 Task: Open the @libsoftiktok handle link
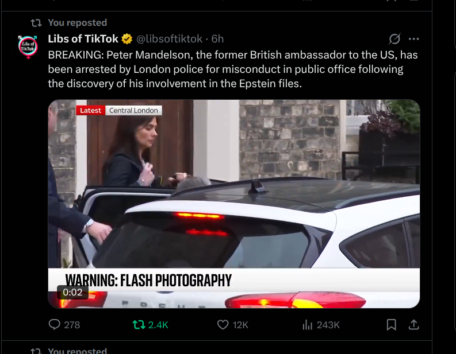169,39
